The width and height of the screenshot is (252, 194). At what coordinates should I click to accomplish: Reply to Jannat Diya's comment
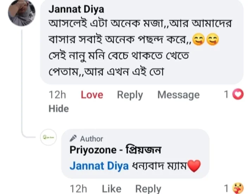tap(130, 95)
